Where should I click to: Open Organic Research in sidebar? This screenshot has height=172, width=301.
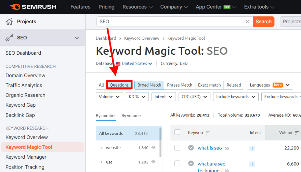click(25, 95)
